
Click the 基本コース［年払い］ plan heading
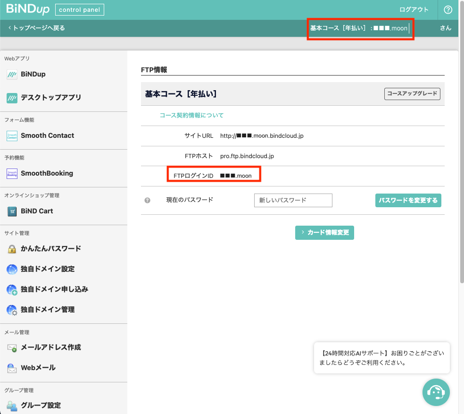tap(181, 94)
